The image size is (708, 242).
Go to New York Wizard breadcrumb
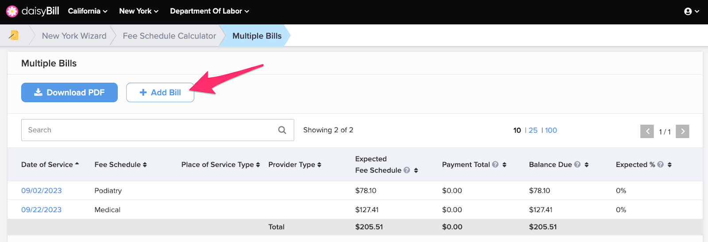point(74,36)
